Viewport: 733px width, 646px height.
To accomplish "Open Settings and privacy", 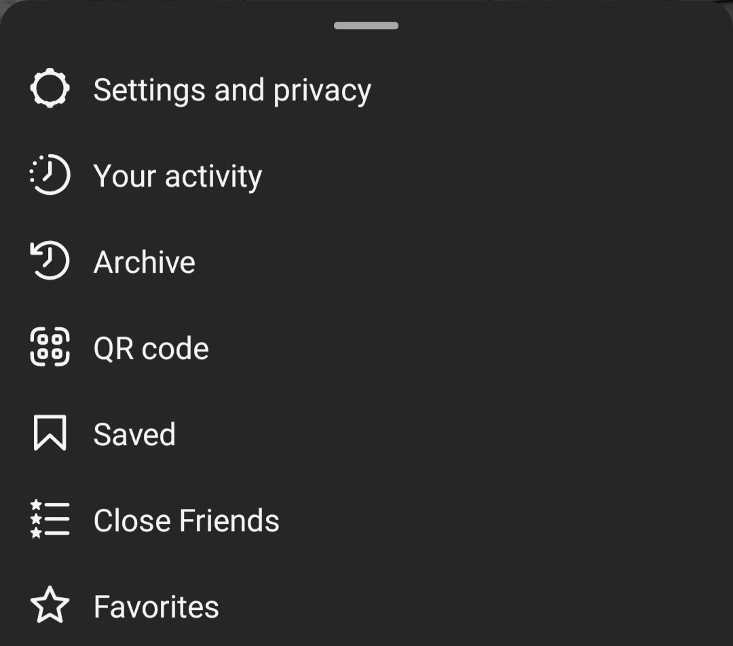I will tap(231, 90).
